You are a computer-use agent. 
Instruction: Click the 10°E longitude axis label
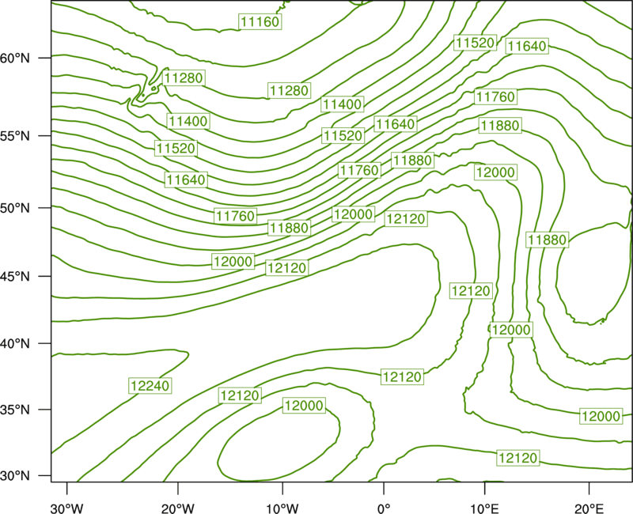tap(484, 508)
